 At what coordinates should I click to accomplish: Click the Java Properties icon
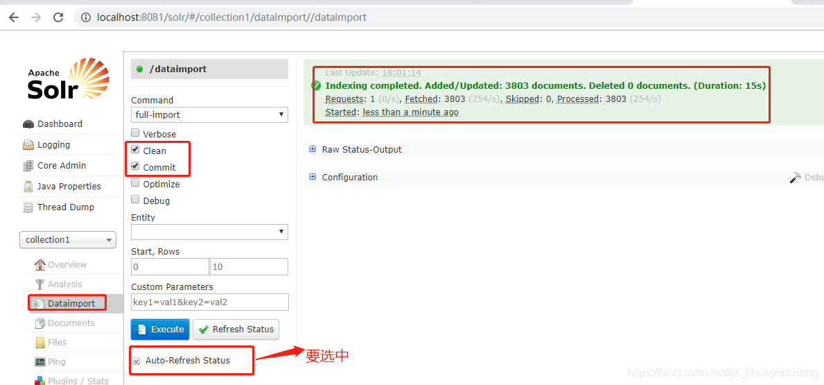pyautogui.click(x=28, y=186)
